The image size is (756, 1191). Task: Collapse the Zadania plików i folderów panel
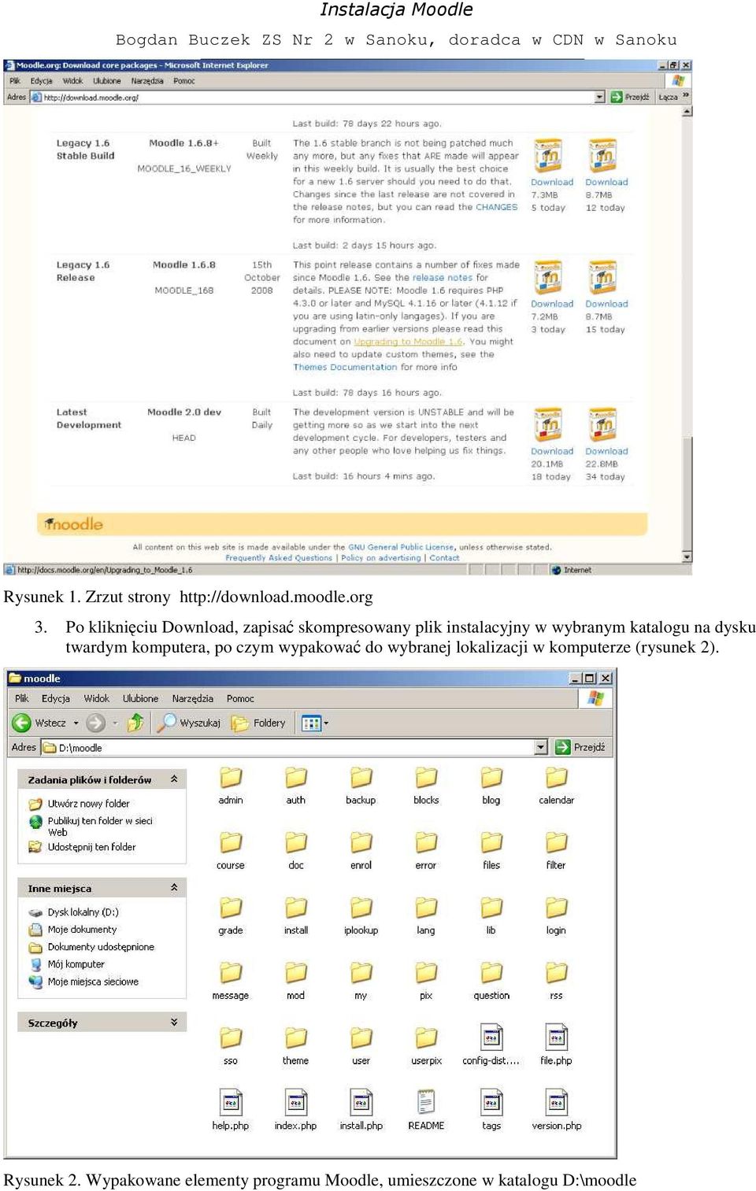174,779
